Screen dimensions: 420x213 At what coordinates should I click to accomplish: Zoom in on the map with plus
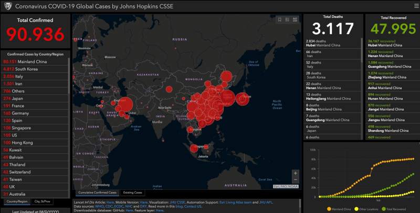coord(296,173)
